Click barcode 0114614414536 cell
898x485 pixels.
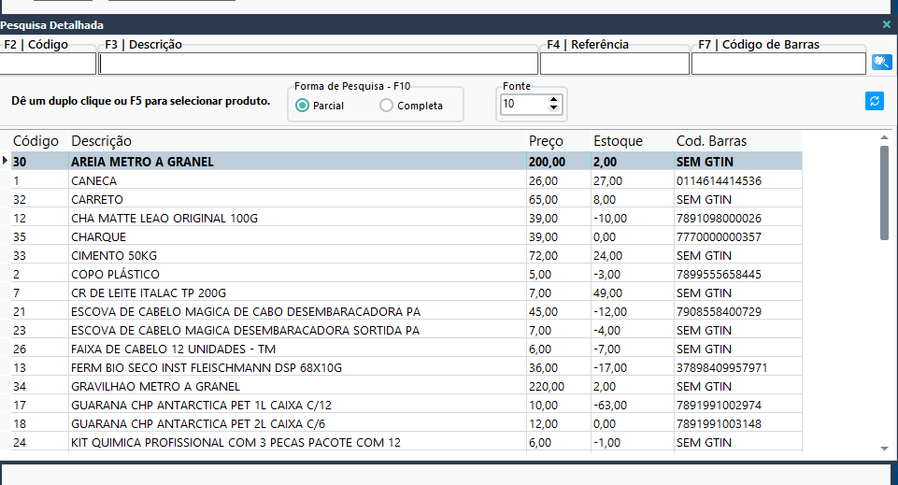coord(737,181)
